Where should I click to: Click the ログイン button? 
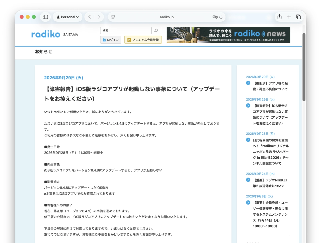tap(111, 40)
